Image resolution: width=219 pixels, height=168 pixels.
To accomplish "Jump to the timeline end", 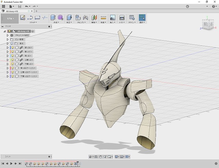I will click(x=20, y=164).
